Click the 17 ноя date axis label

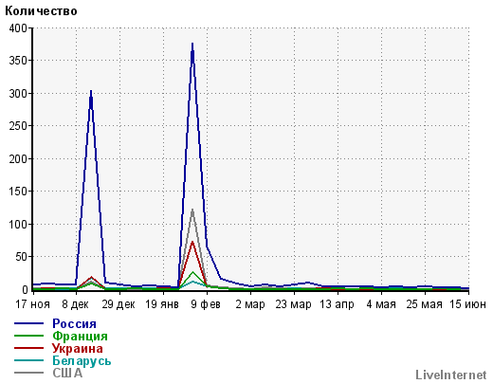pyautogui.click(x=33, y=304)
